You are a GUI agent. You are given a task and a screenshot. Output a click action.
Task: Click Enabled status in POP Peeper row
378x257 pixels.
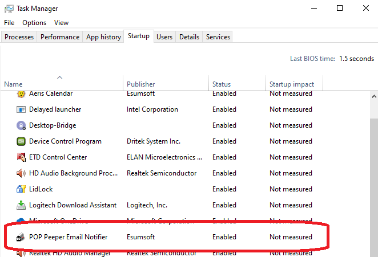(224, 237)
